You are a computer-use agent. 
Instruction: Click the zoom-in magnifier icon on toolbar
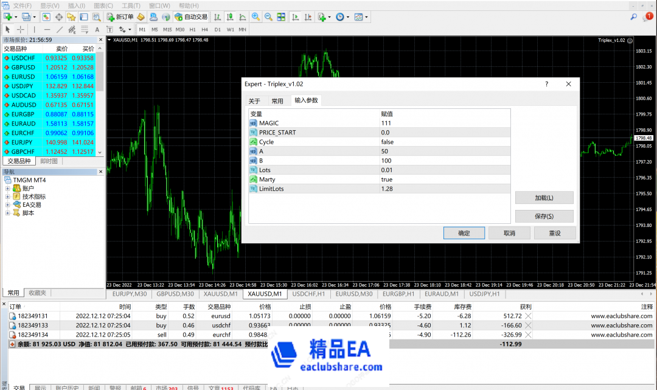[255, 17]
